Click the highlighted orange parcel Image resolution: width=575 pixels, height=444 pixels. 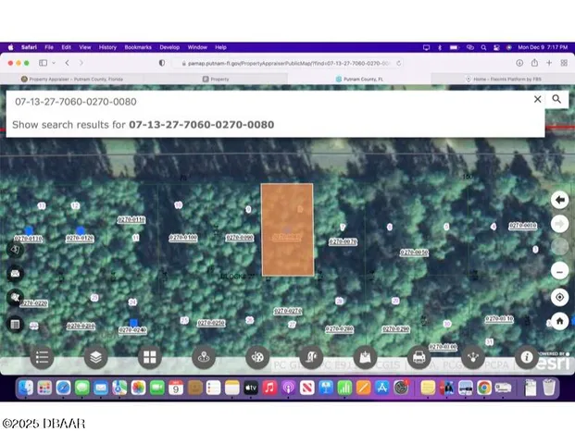287,228
